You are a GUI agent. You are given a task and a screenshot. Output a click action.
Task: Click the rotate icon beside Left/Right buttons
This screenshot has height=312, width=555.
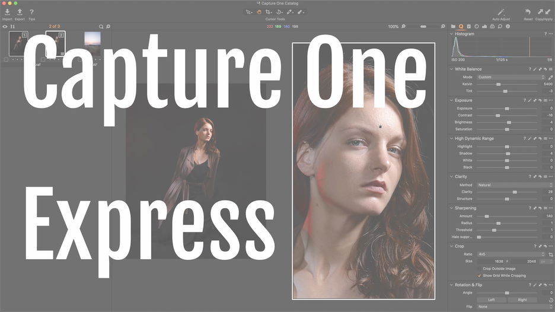pyautogui.click(x=551, y=300)
